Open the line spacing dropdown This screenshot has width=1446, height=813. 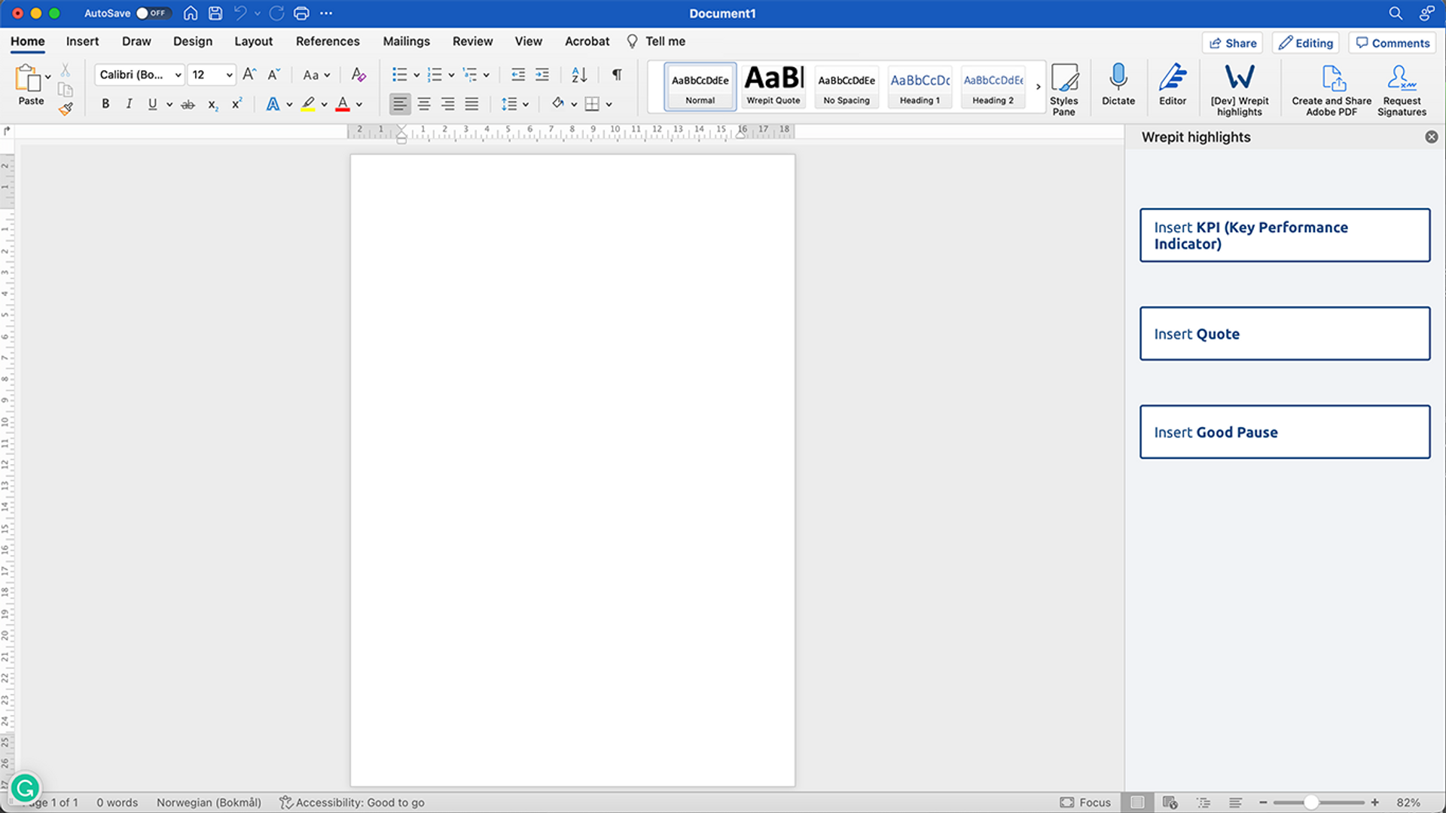pyautogui.click(x=525, y=104)
